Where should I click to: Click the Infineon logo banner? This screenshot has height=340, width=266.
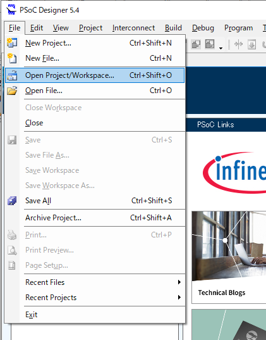click(234, 172)
